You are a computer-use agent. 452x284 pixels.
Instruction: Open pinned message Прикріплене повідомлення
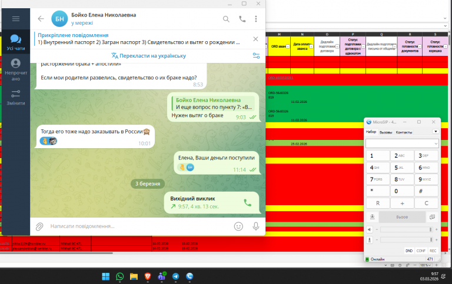139,39
